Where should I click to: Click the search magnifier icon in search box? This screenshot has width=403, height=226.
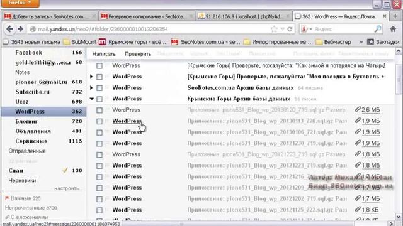point(378,29)
